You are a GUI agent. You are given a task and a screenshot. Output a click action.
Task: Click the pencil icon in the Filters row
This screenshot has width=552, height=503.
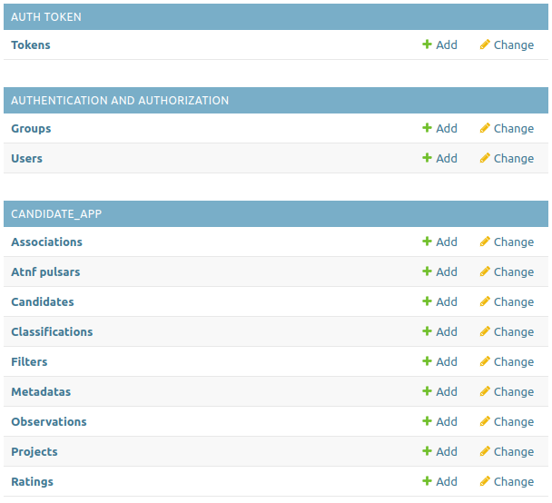click(485, 360)
